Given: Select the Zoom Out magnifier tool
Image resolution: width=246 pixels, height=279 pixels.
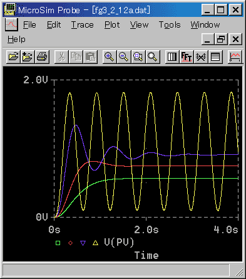Looking at the screenshot, I should pyautogui.click(x=124, y=56).
